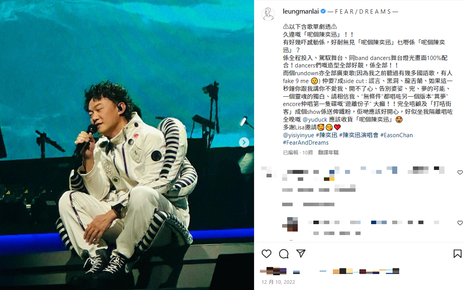This screenshot has width=464, height=290.
Task: Open #陳奕迅 hashtag
Action: (x=326, y=135)
